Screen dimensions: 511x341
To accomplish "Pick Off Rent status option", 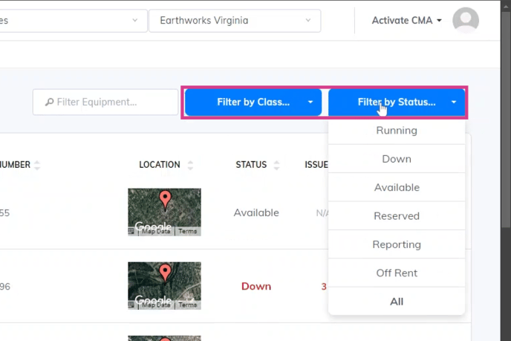I will click(397, 273).
